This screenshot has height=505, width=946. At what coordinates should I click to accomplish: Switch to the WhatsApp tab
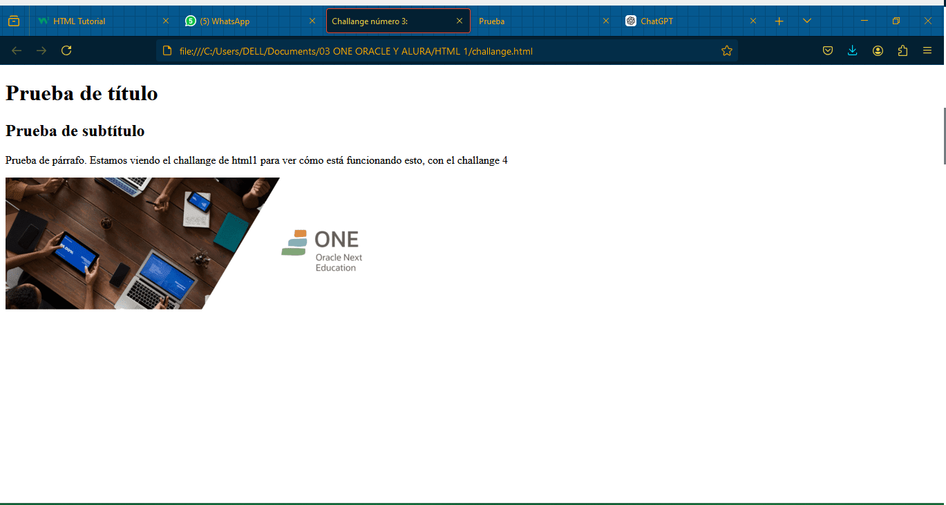coord(250,21)
